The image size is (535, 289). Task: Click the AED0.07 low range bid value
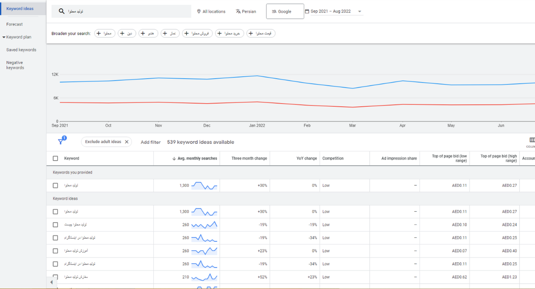coord(459,251)
